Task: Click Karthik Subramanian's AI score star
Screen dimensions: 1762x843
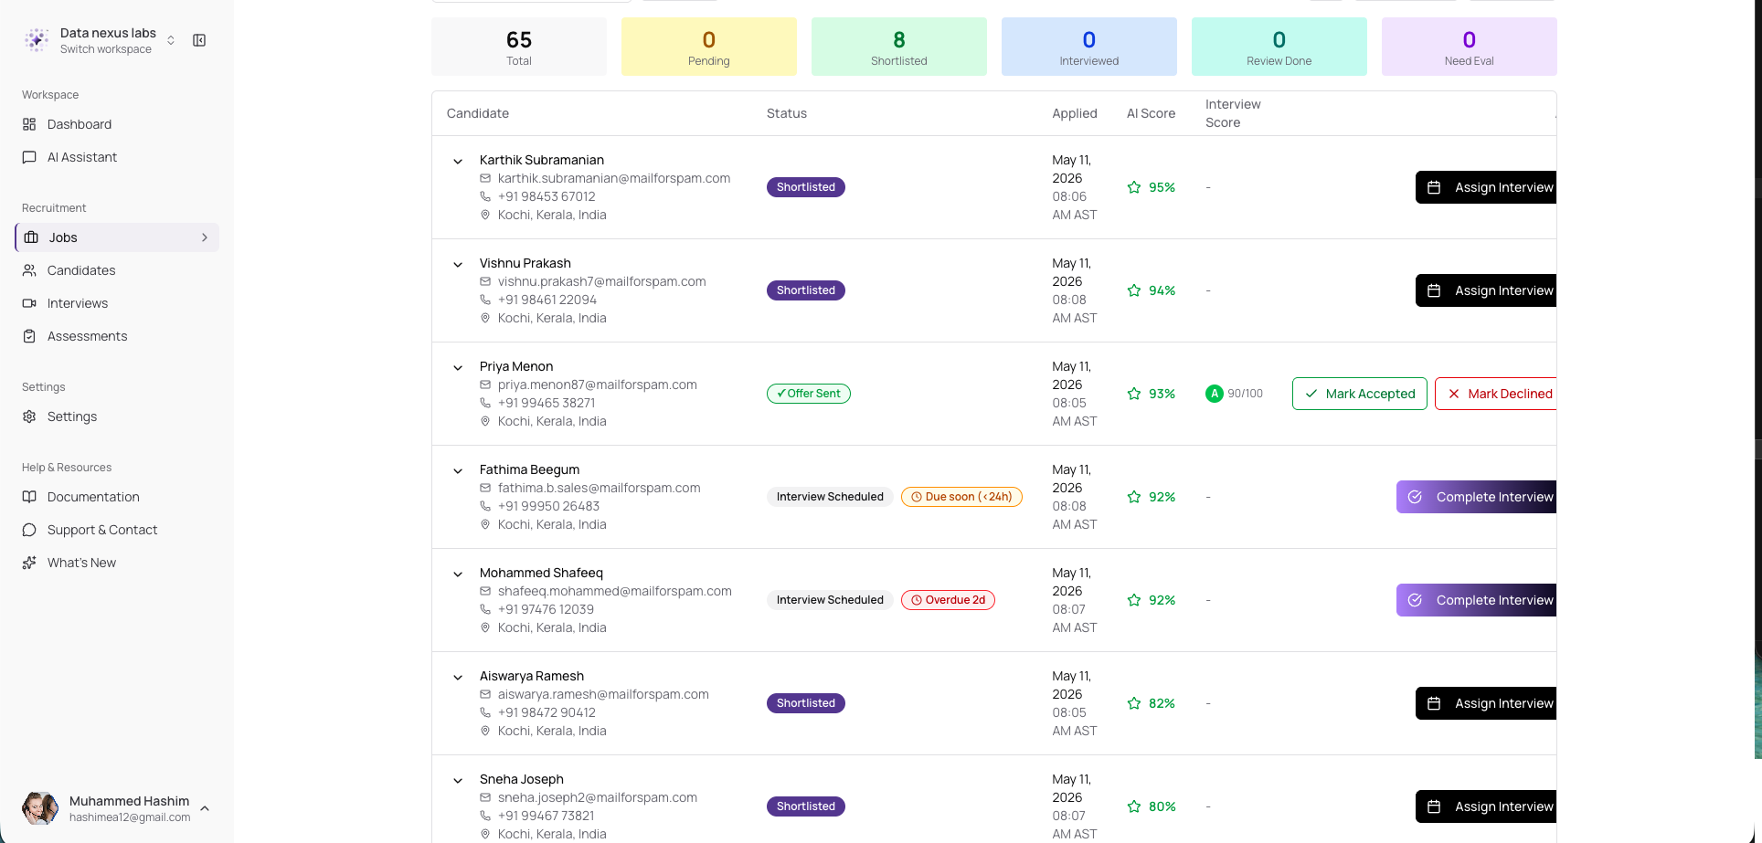Action: click(1134, 187)
